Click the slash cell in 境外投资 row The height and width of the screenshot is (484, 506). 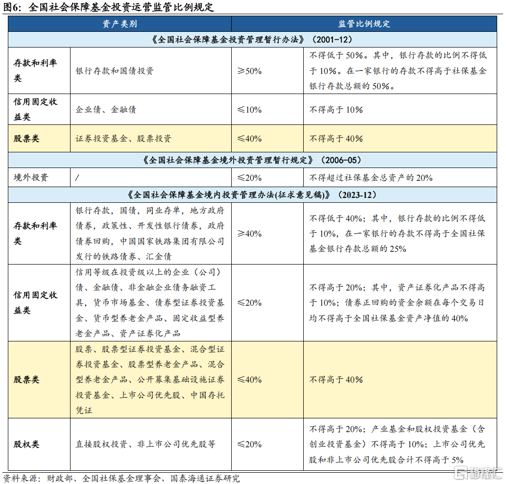click(77, 177)
